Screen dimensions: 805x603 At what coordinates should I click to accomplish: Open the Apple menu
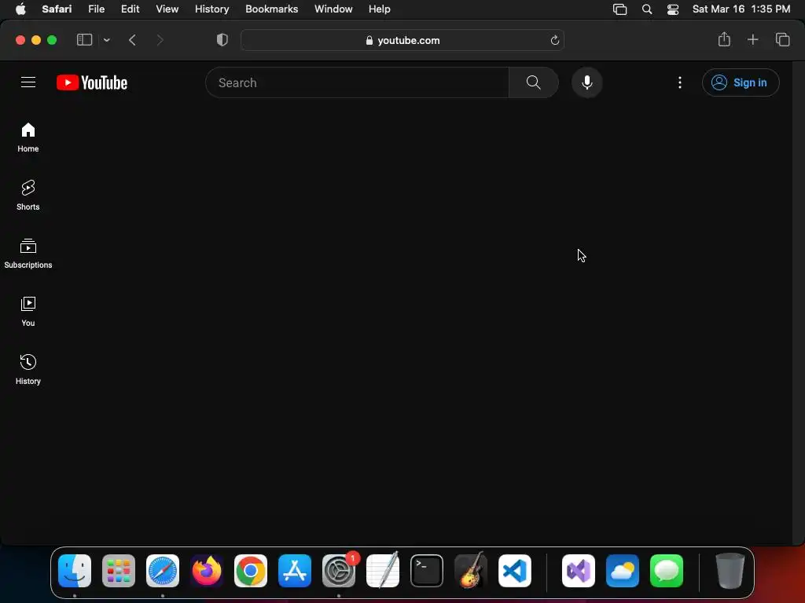tap(20, 9)
